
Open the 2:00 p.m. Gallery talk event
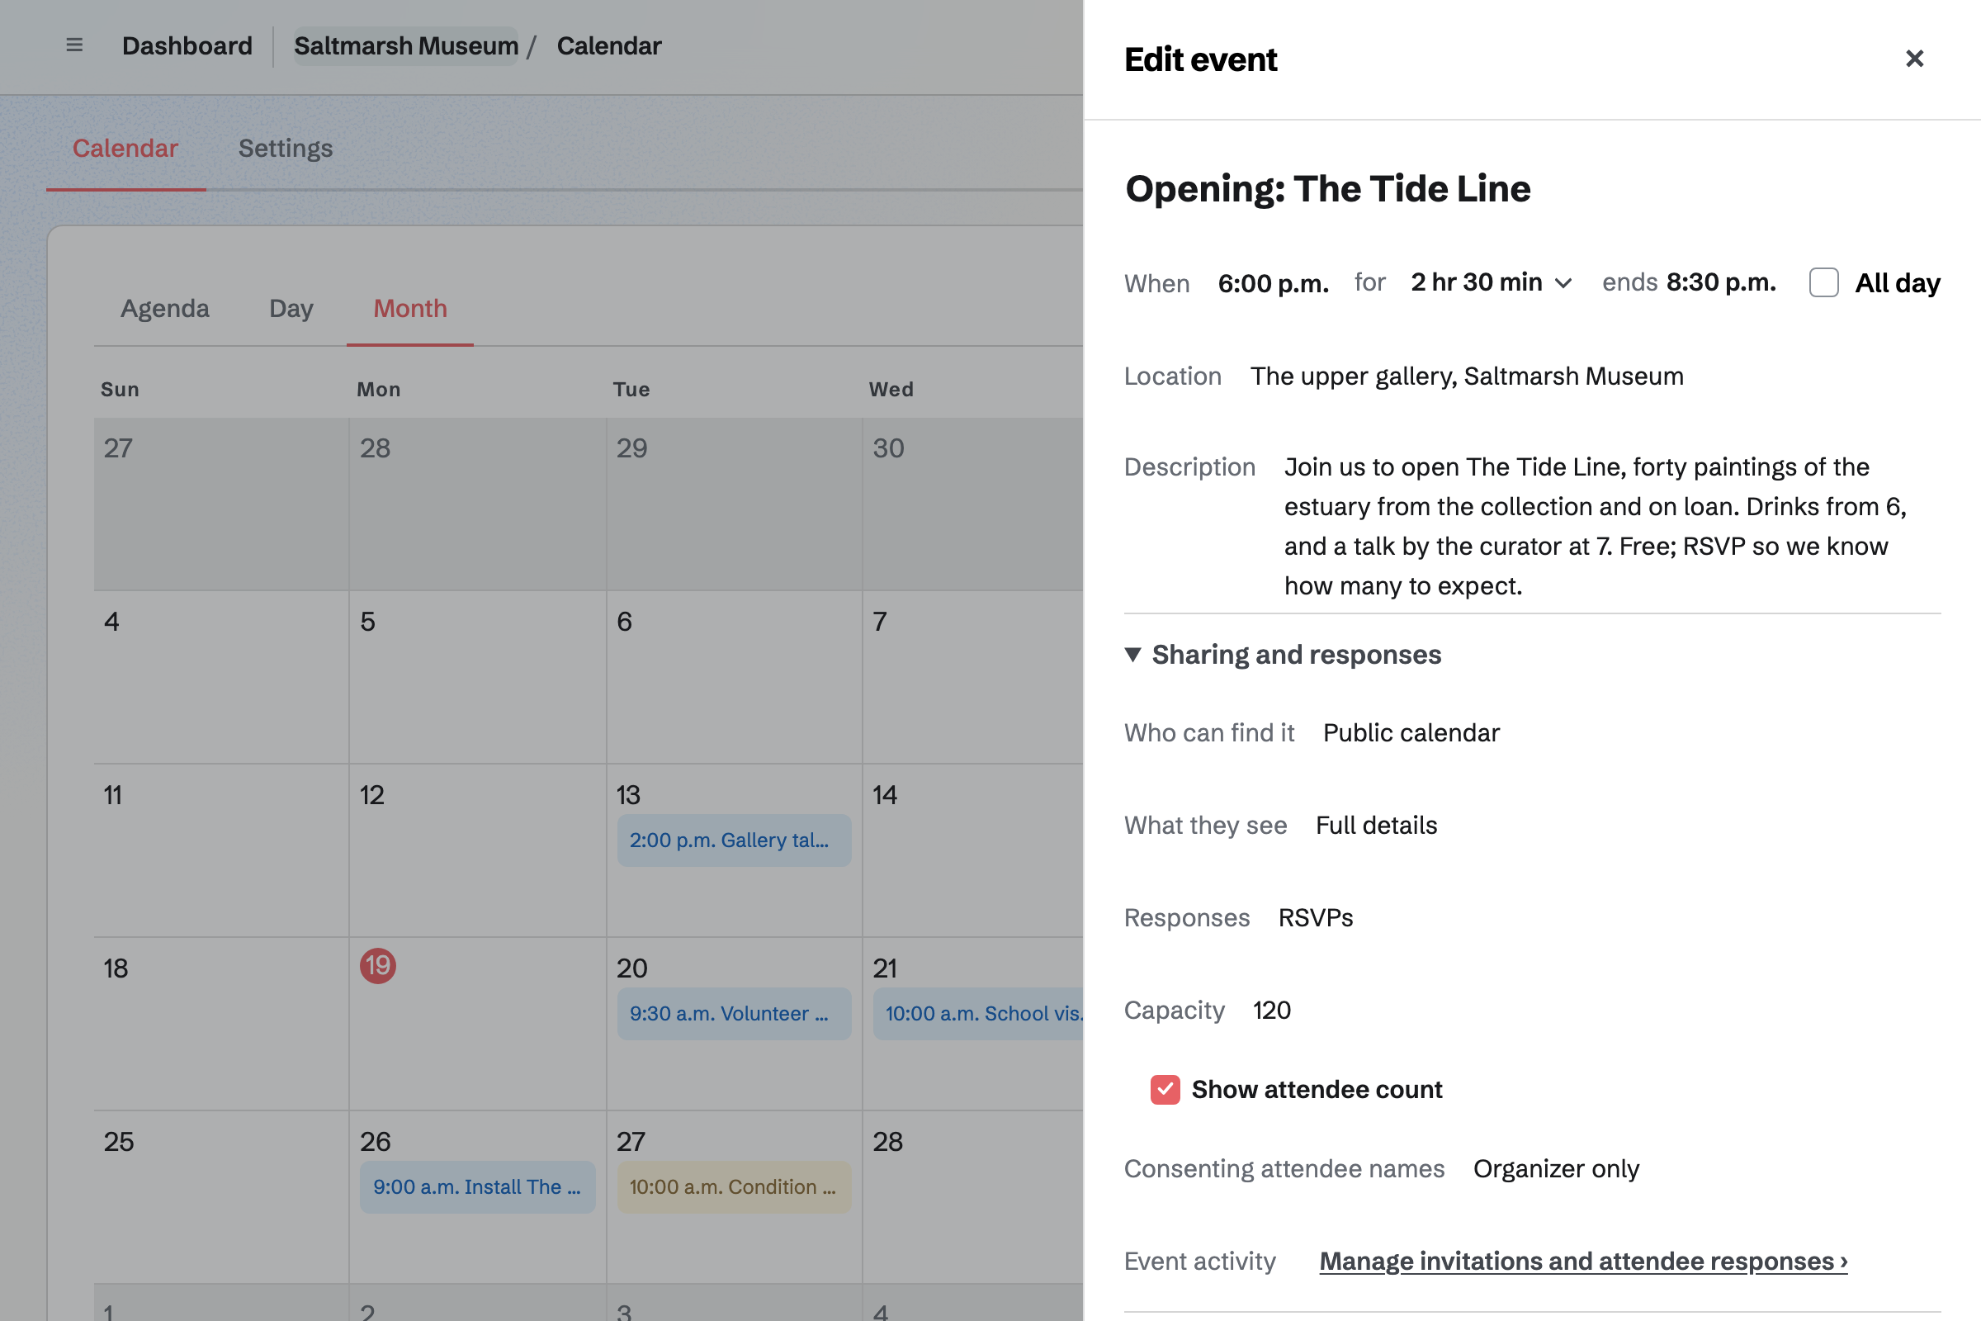tap(734, 840)
